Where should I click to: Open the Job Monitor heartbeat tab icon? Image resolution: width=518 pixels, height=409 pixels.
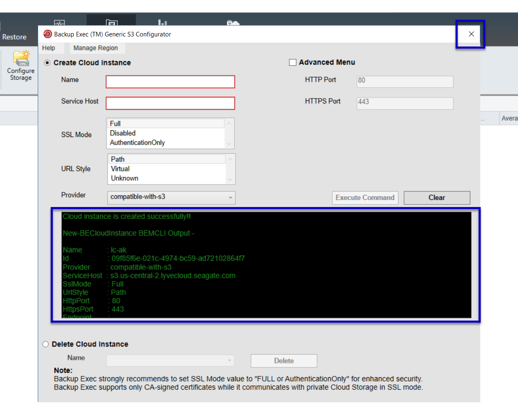[x=60, y=23]
